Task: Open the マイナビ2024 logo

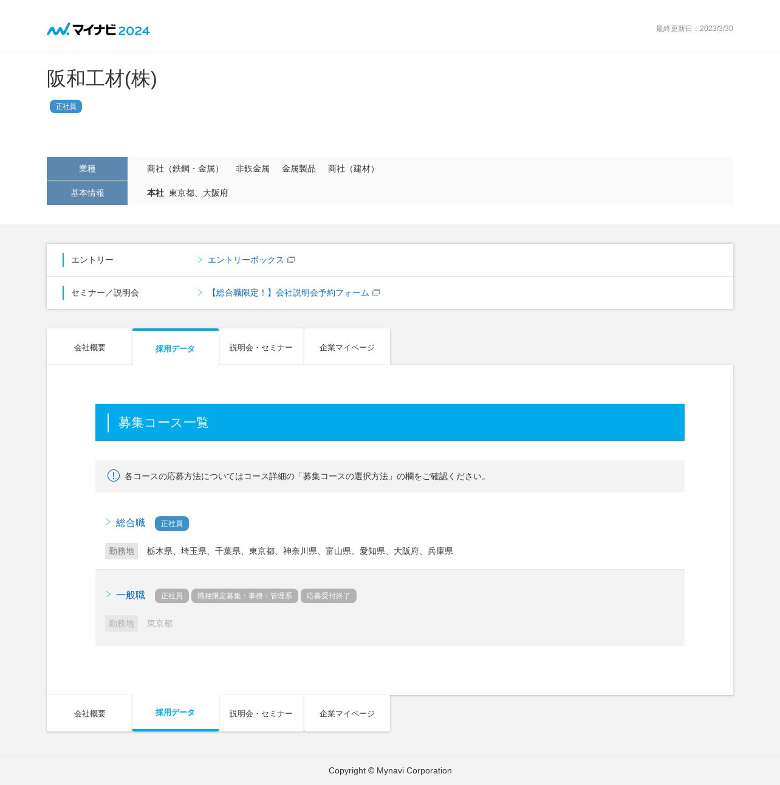Action: [98, 29]
